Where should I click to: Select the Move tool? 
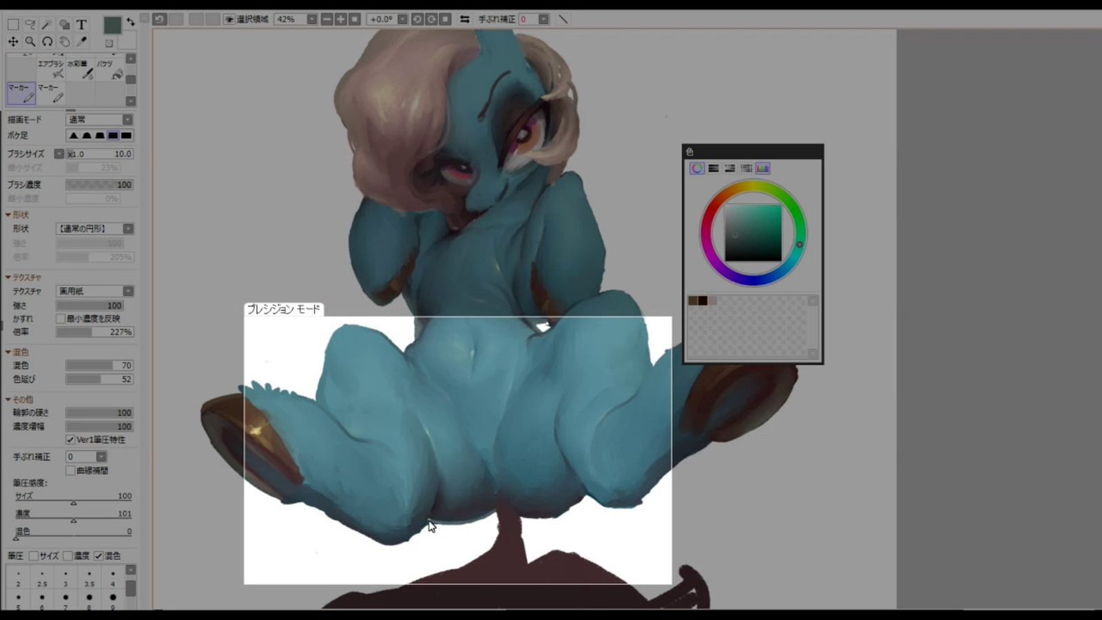pos(13,41)
